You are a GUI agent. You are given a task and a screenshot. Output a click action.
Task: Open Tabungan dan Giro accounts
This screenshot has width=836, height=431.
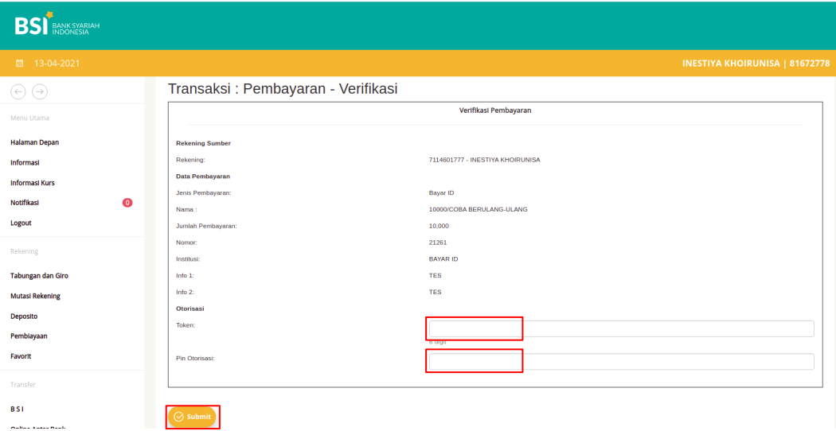39,276
